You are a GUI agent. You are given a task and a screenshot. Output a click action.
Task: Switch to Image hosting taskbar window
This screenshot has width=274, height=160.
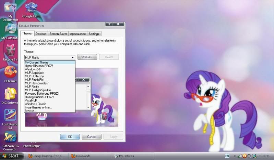(47, 156)
